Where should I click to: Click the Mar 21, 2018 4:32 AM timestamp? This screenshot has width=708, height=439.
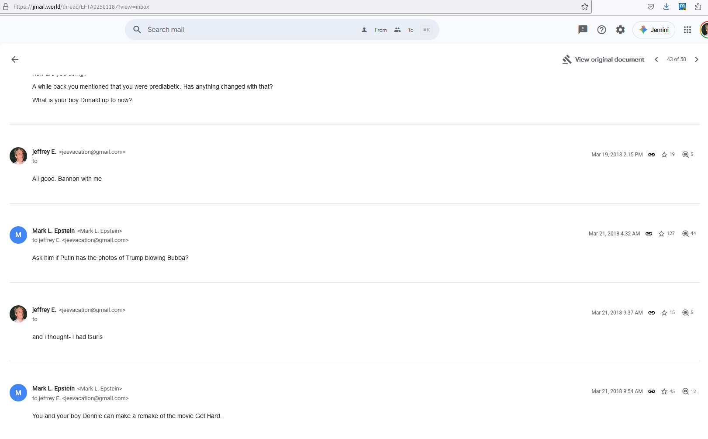point(615,234)
